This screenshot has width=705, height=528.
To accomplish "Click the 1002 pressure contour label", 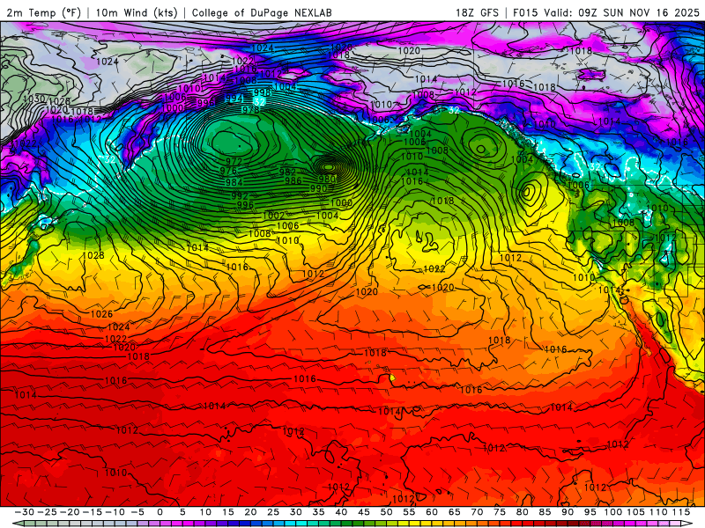I will coord(273,216).
